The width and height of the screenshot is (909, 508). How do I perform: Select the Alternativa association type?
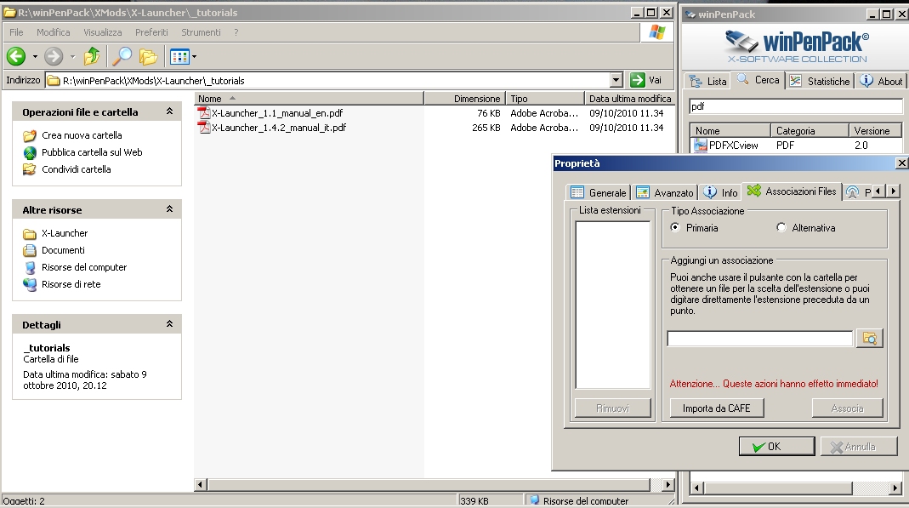(781, 227)
